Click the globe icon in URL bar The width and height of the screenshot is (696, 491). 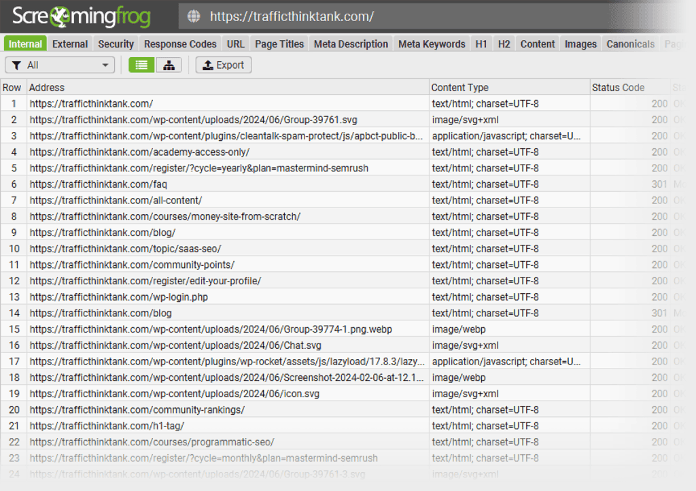194,16
